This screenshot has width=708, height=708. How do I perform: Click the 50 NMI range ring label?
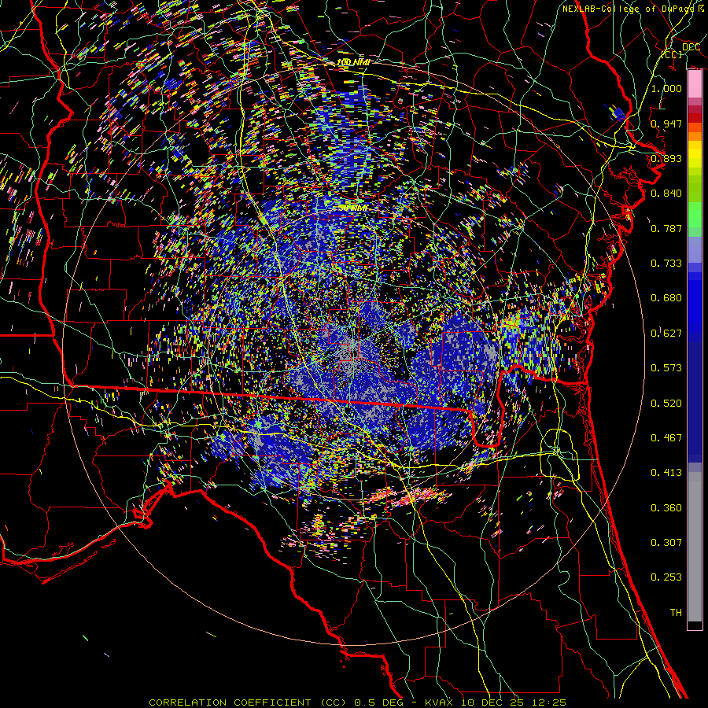pyautogui.click(x=352, y=208)
